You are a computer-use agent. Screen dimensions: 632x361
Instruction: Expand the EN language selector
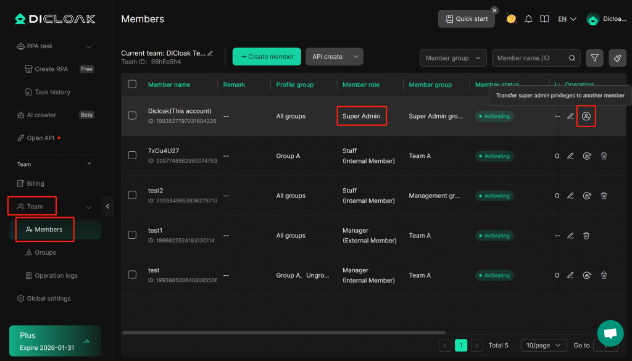click(567, 19)
